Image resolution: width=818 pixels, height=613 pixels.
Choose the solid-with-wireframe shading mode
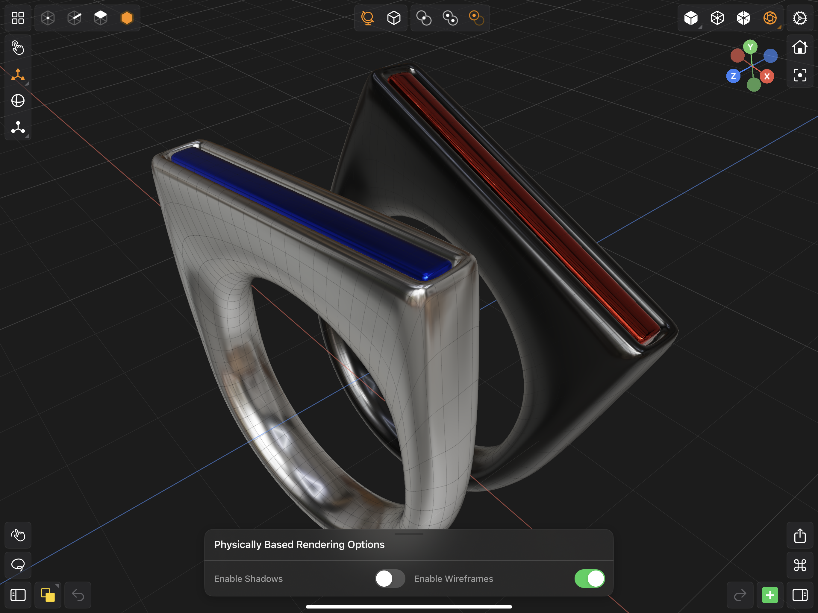pyautogui.click(x=743, y=18)
